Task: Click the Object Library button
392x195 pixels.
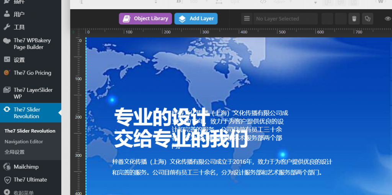Action: (145, 19)
